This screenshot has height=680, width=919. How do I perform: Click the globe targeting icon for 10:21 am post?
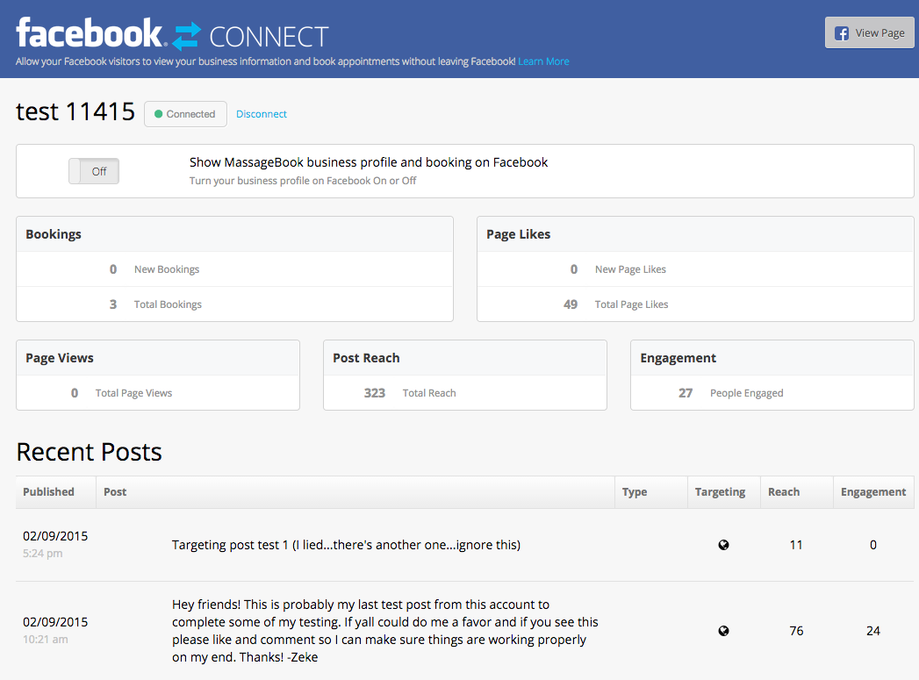coord(724,631)
